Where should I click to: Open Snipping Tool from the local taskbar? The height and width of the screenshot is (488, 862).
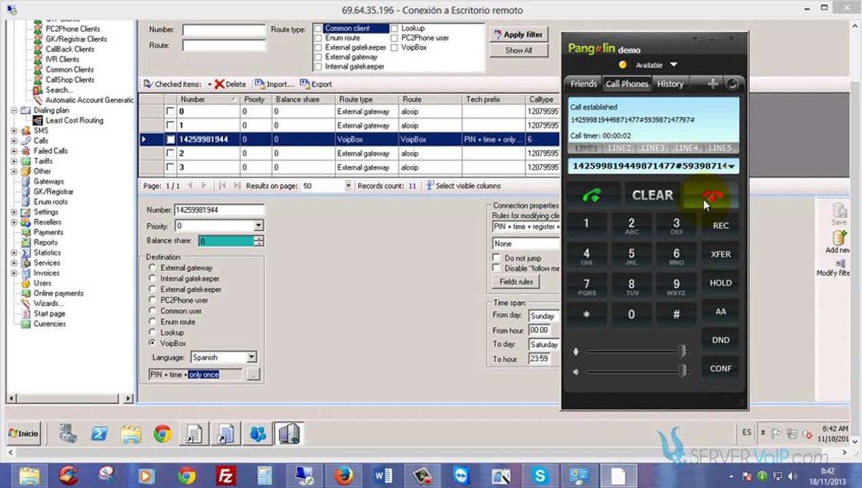[108, 475]
